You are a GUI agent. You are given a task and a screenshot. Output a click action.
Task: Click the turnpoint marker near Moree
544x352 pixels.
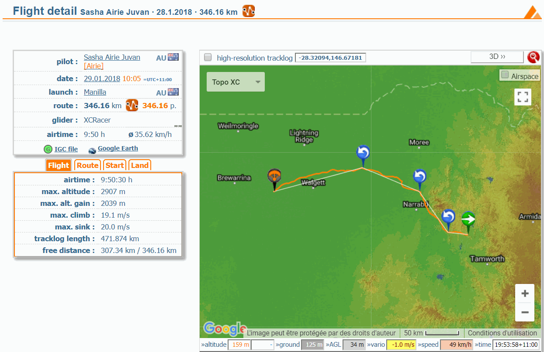point(419,178)
